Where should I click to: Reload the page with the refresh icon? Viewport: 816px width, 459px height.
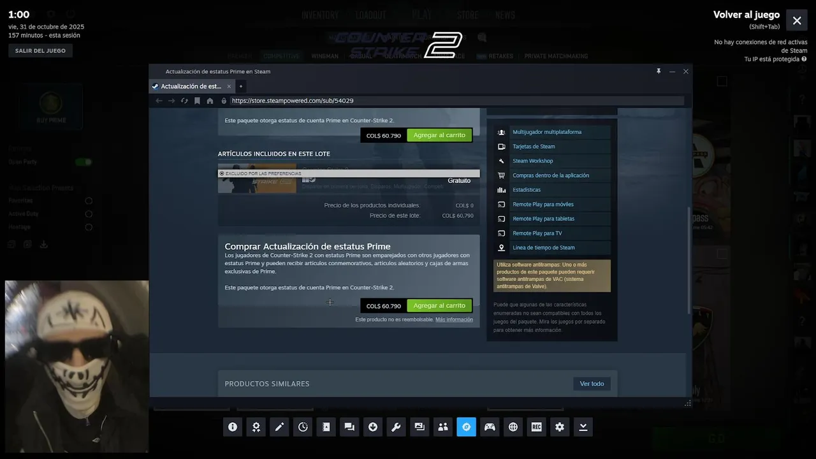click(x=184, y=101)
